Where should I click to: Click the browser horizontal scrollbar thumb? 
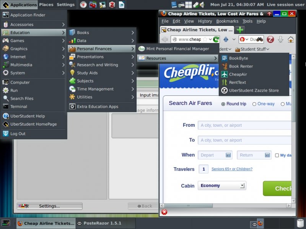point(188,206)
